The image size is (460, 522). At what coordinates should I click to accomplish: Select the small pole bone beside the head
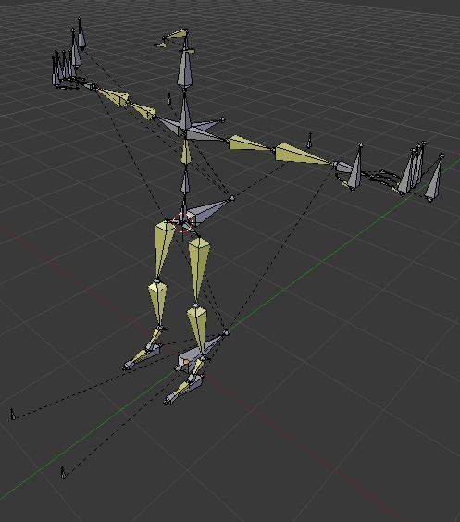169,98
